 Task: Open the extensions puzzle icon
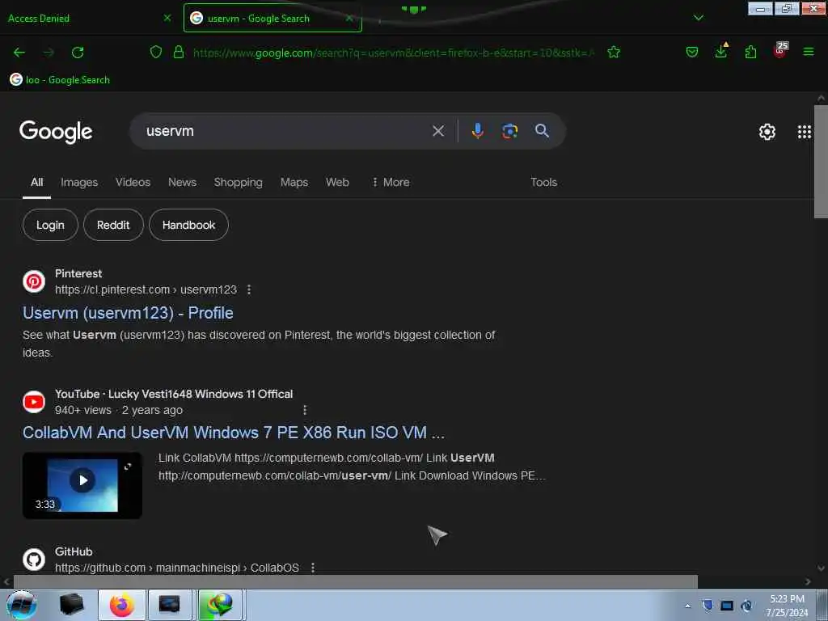tap(750, 52)
